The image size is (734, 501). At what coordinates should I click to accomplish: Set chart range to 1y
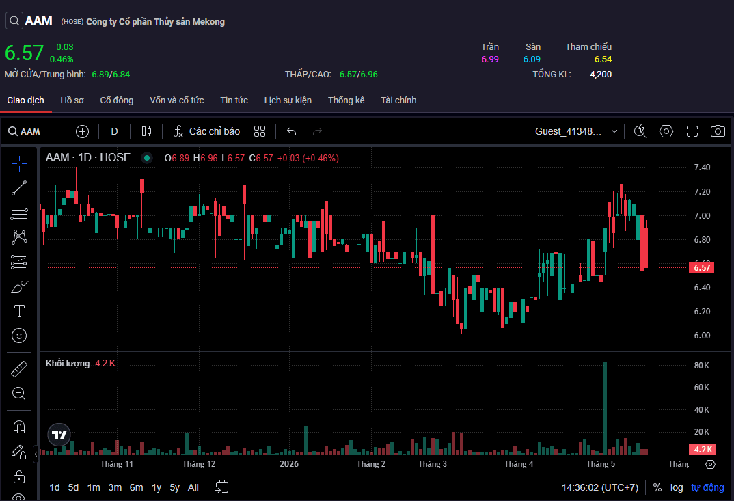157,487
